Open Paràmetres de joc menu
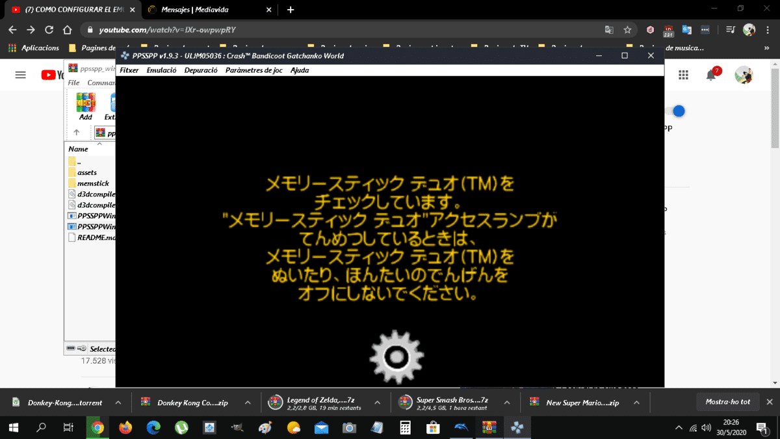 click(254, 70)
